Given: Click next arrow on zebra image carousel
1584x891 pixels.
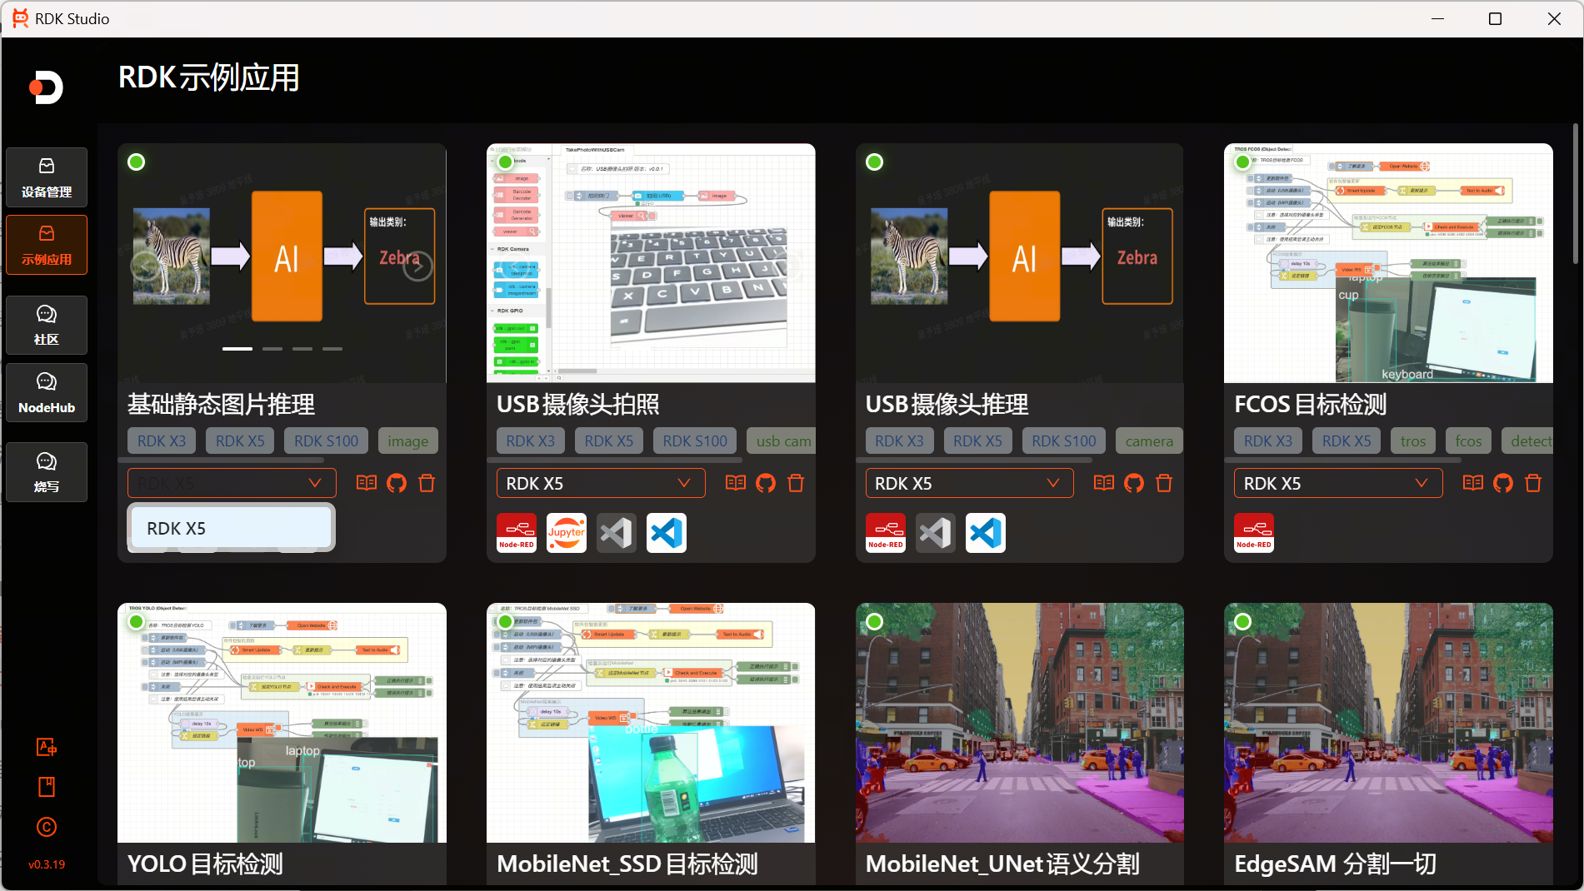Looking at the screenshot, I should [x=418, y=266].
